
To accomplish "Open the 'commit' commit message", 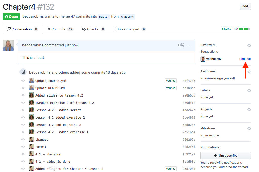I will pos(41,147).
